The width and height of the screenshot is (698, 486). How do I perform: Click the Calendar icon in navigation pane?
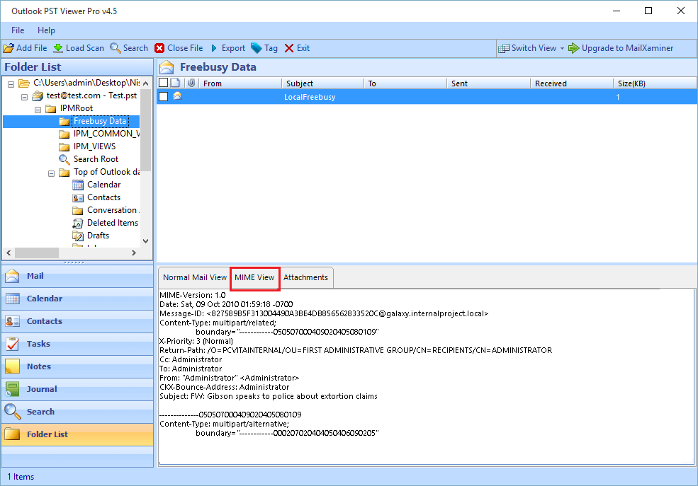pos(13,299)
